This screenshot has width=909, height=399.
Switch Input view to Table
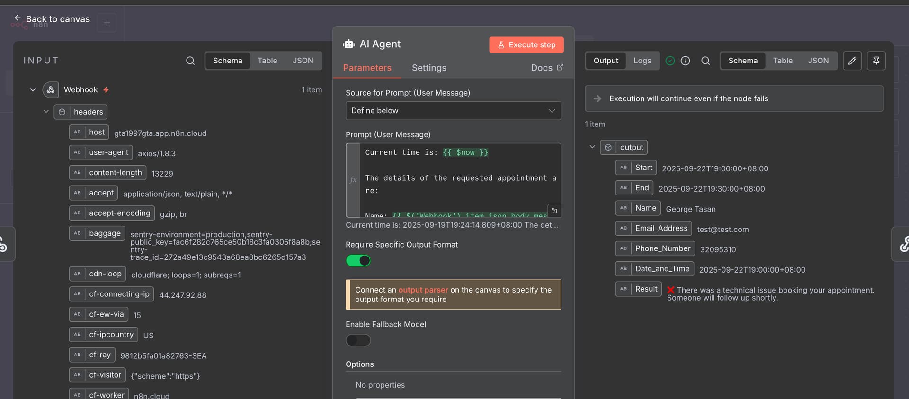[267, 61]
